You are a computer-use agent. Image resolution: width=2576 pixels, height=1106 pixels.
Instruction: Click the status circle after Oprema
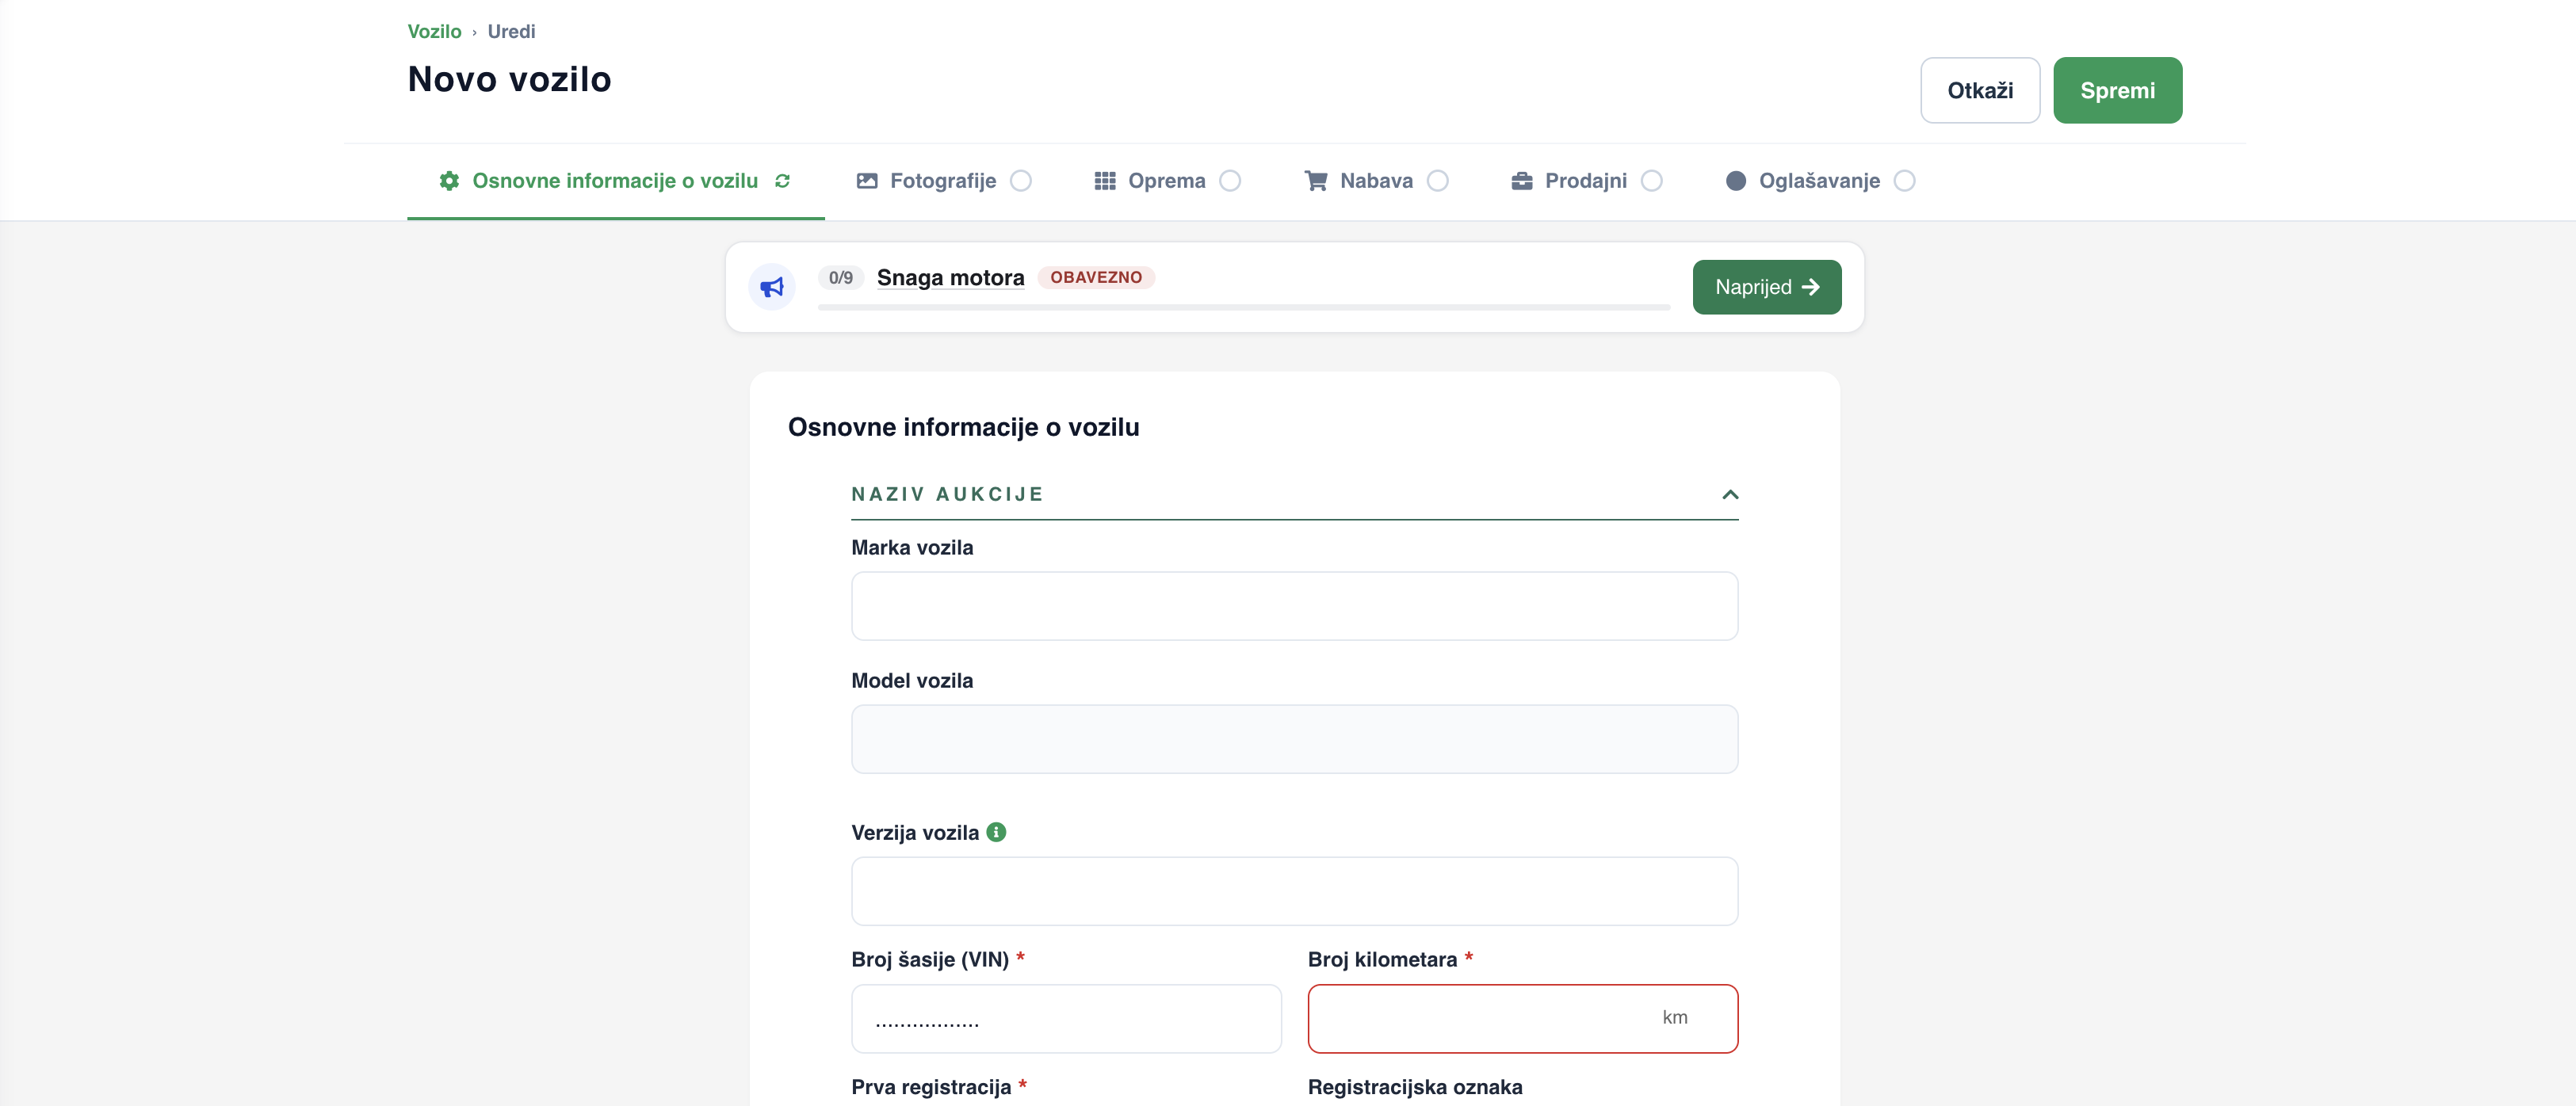pos(1231,181)
